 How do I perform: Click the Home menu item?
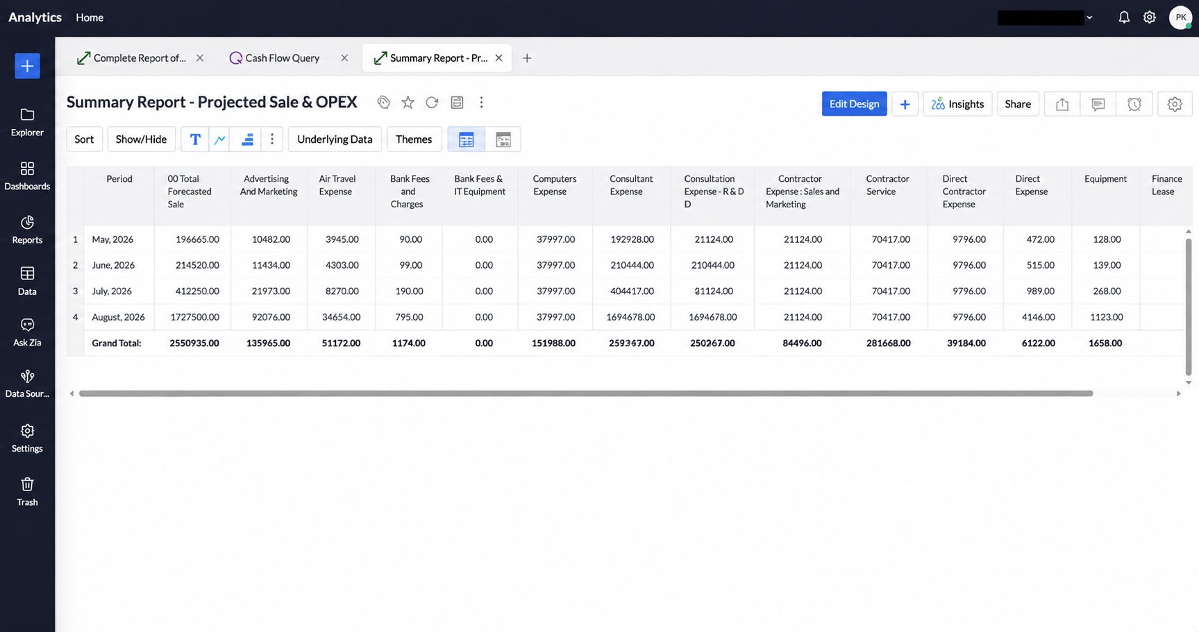pyautogui.click(x=90, y=17)
